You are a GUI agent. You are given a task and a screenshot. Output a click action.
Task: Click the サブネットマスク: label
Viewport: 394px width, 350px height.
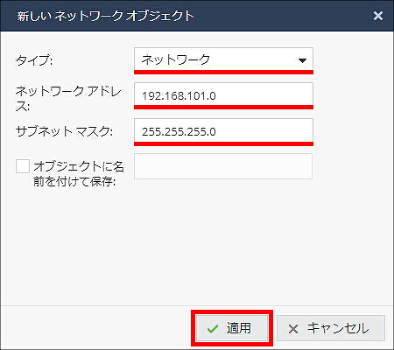pyautogui.click(x=64, y=131)
